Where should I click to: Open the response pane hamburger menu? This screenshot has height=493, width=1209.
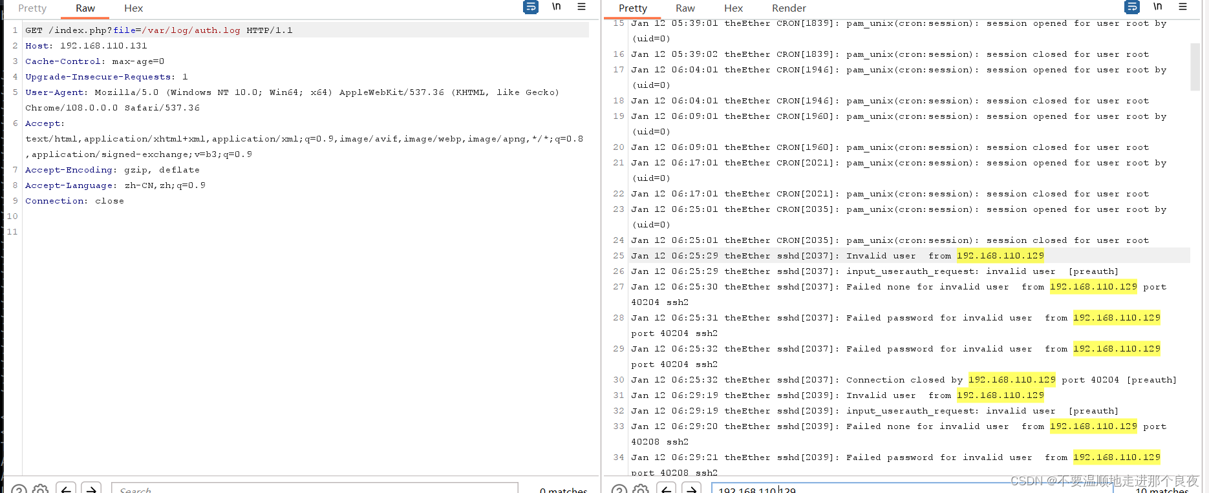point(1182,6)
